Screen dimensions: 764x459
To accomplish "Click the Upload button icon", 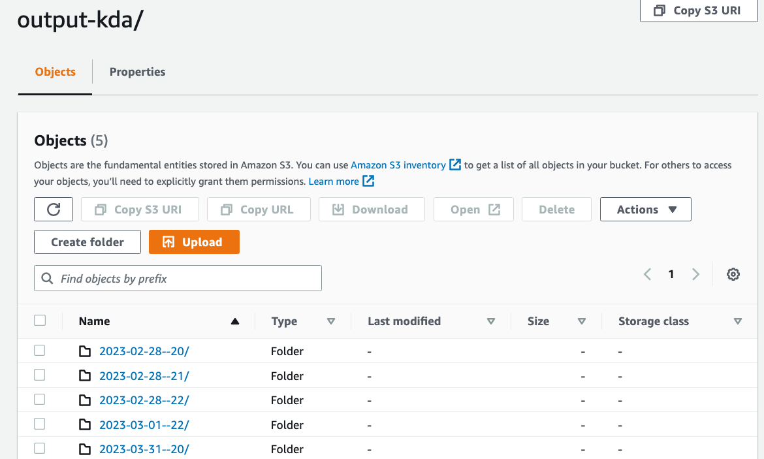I will click(168, 242).
